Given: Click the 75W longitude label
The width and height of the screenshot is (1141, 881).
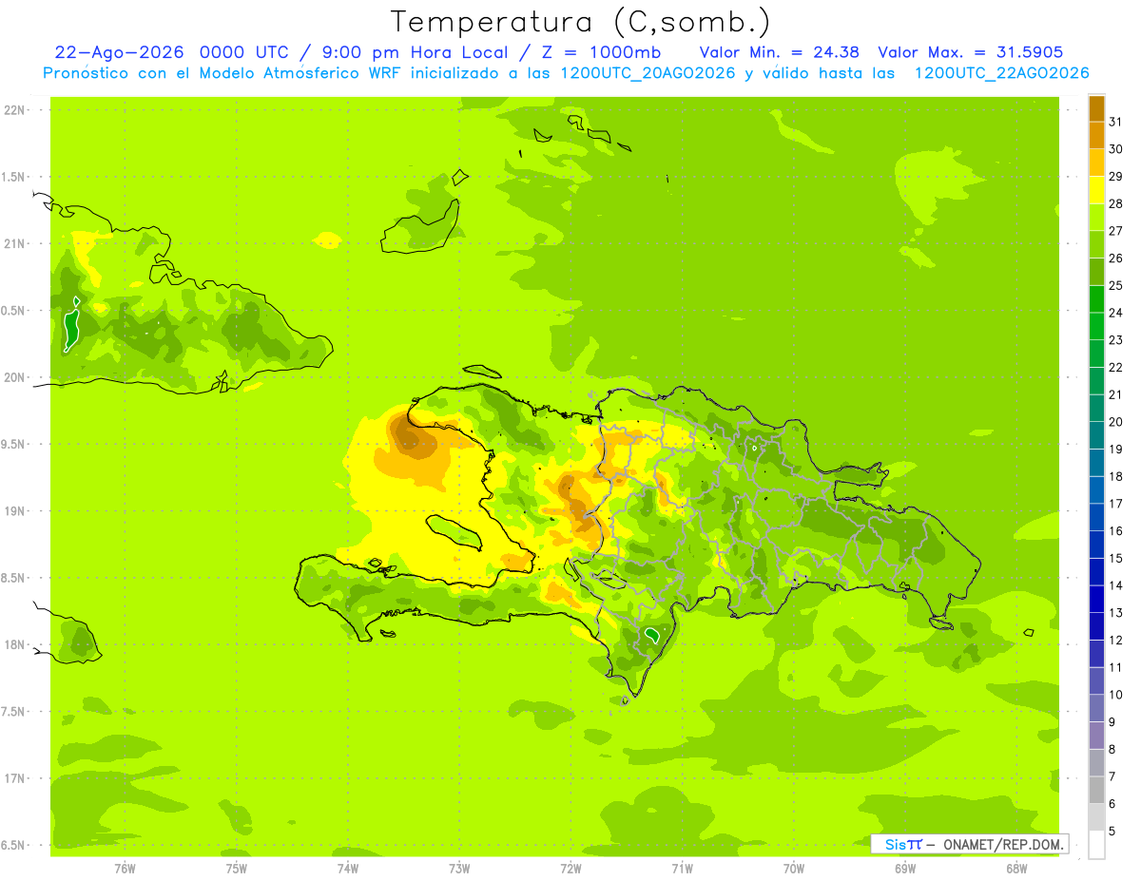Looking at the screenshot, I should click(x=237, y=868).
